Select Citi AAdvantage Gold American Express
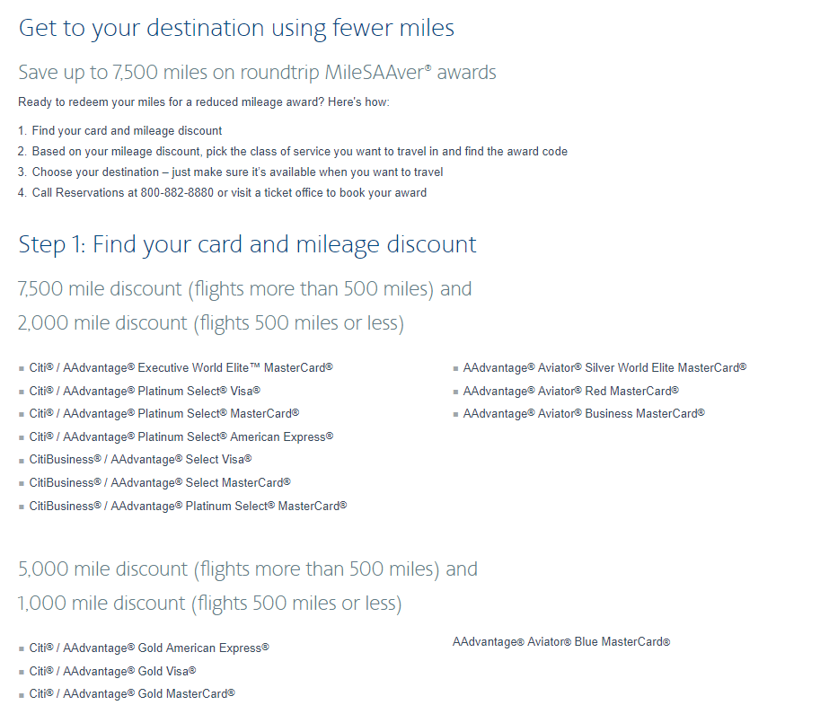 149,648
